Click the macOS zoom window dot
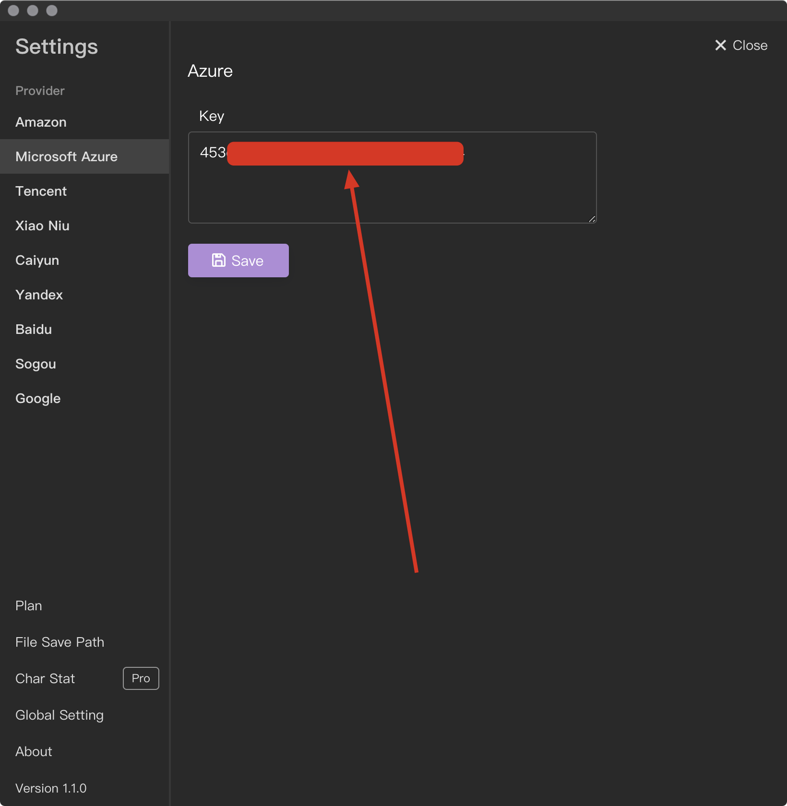Image resolution: width=787 pixels, height=806 pixels. tap(52, 11)
